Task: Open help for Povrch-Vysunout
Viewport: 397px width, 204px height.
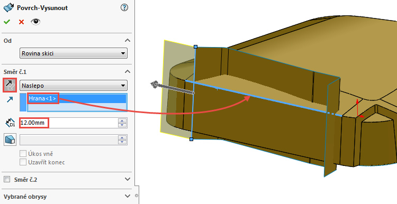Action: (124, 8)
